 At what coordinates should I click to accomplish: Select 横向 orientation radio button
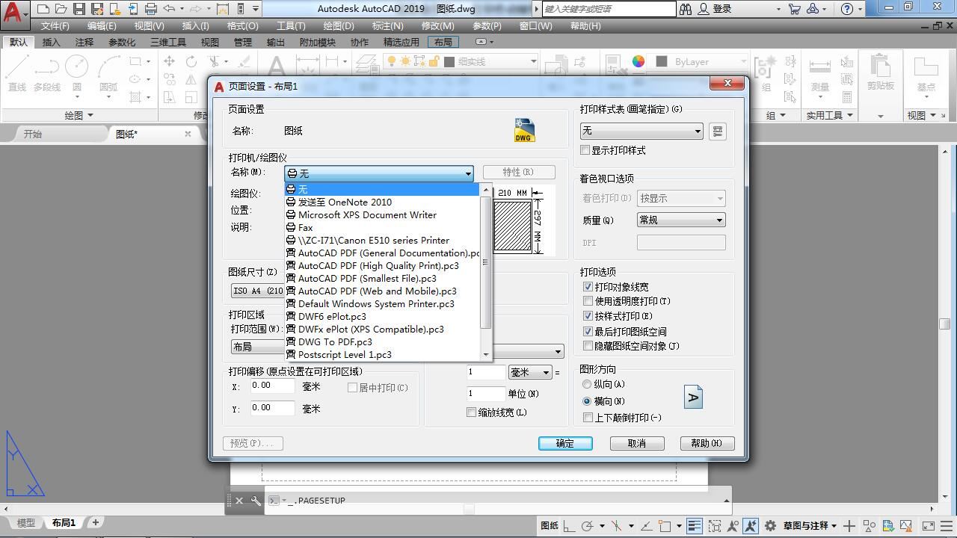(x=587, y=401)
